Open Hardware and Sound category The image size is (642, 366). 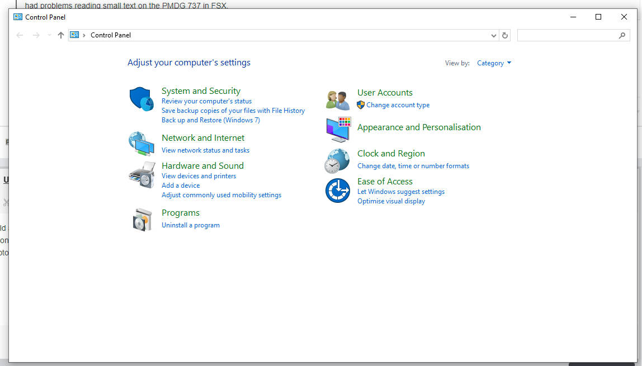click(202, 165)
